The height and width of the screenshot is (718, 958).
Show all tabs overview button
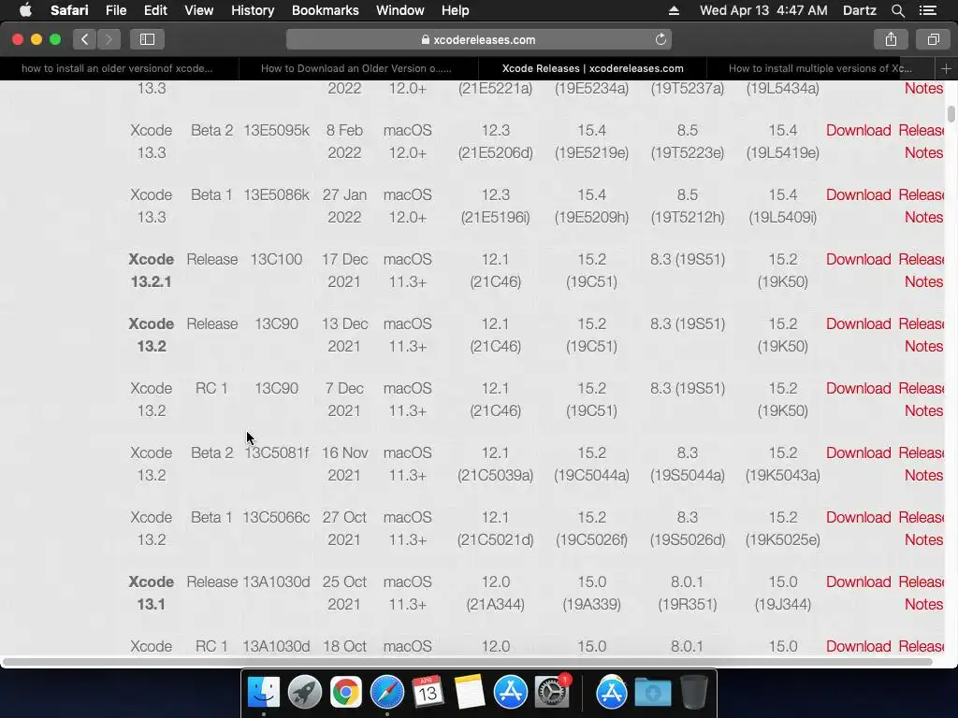pos(933,39)
